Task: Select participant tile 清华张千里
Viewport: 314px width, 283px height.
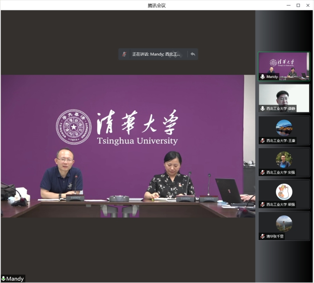Action: tap(284, 226)
